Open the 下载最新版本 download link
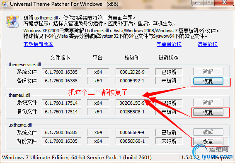Viewport: 235px width, 163px height. click(39, 44)
